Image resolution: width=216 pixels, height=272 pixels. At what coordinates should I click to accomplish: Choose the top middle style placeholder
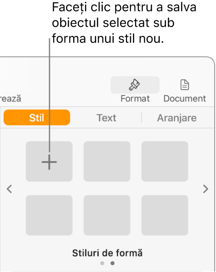107,161
